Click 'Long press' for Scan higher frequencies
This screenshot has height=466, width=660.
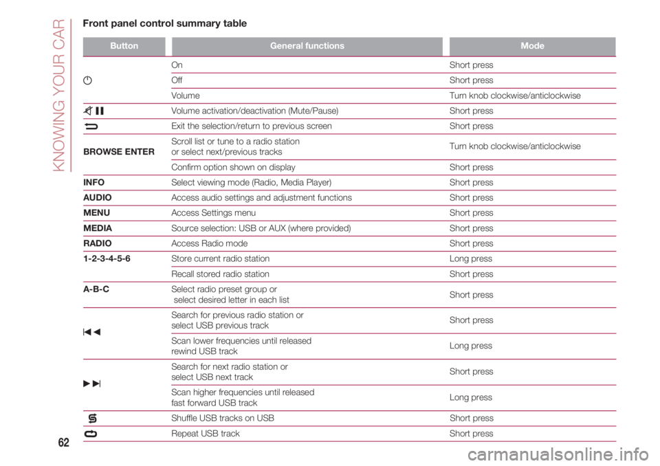[x=470, y=398]
